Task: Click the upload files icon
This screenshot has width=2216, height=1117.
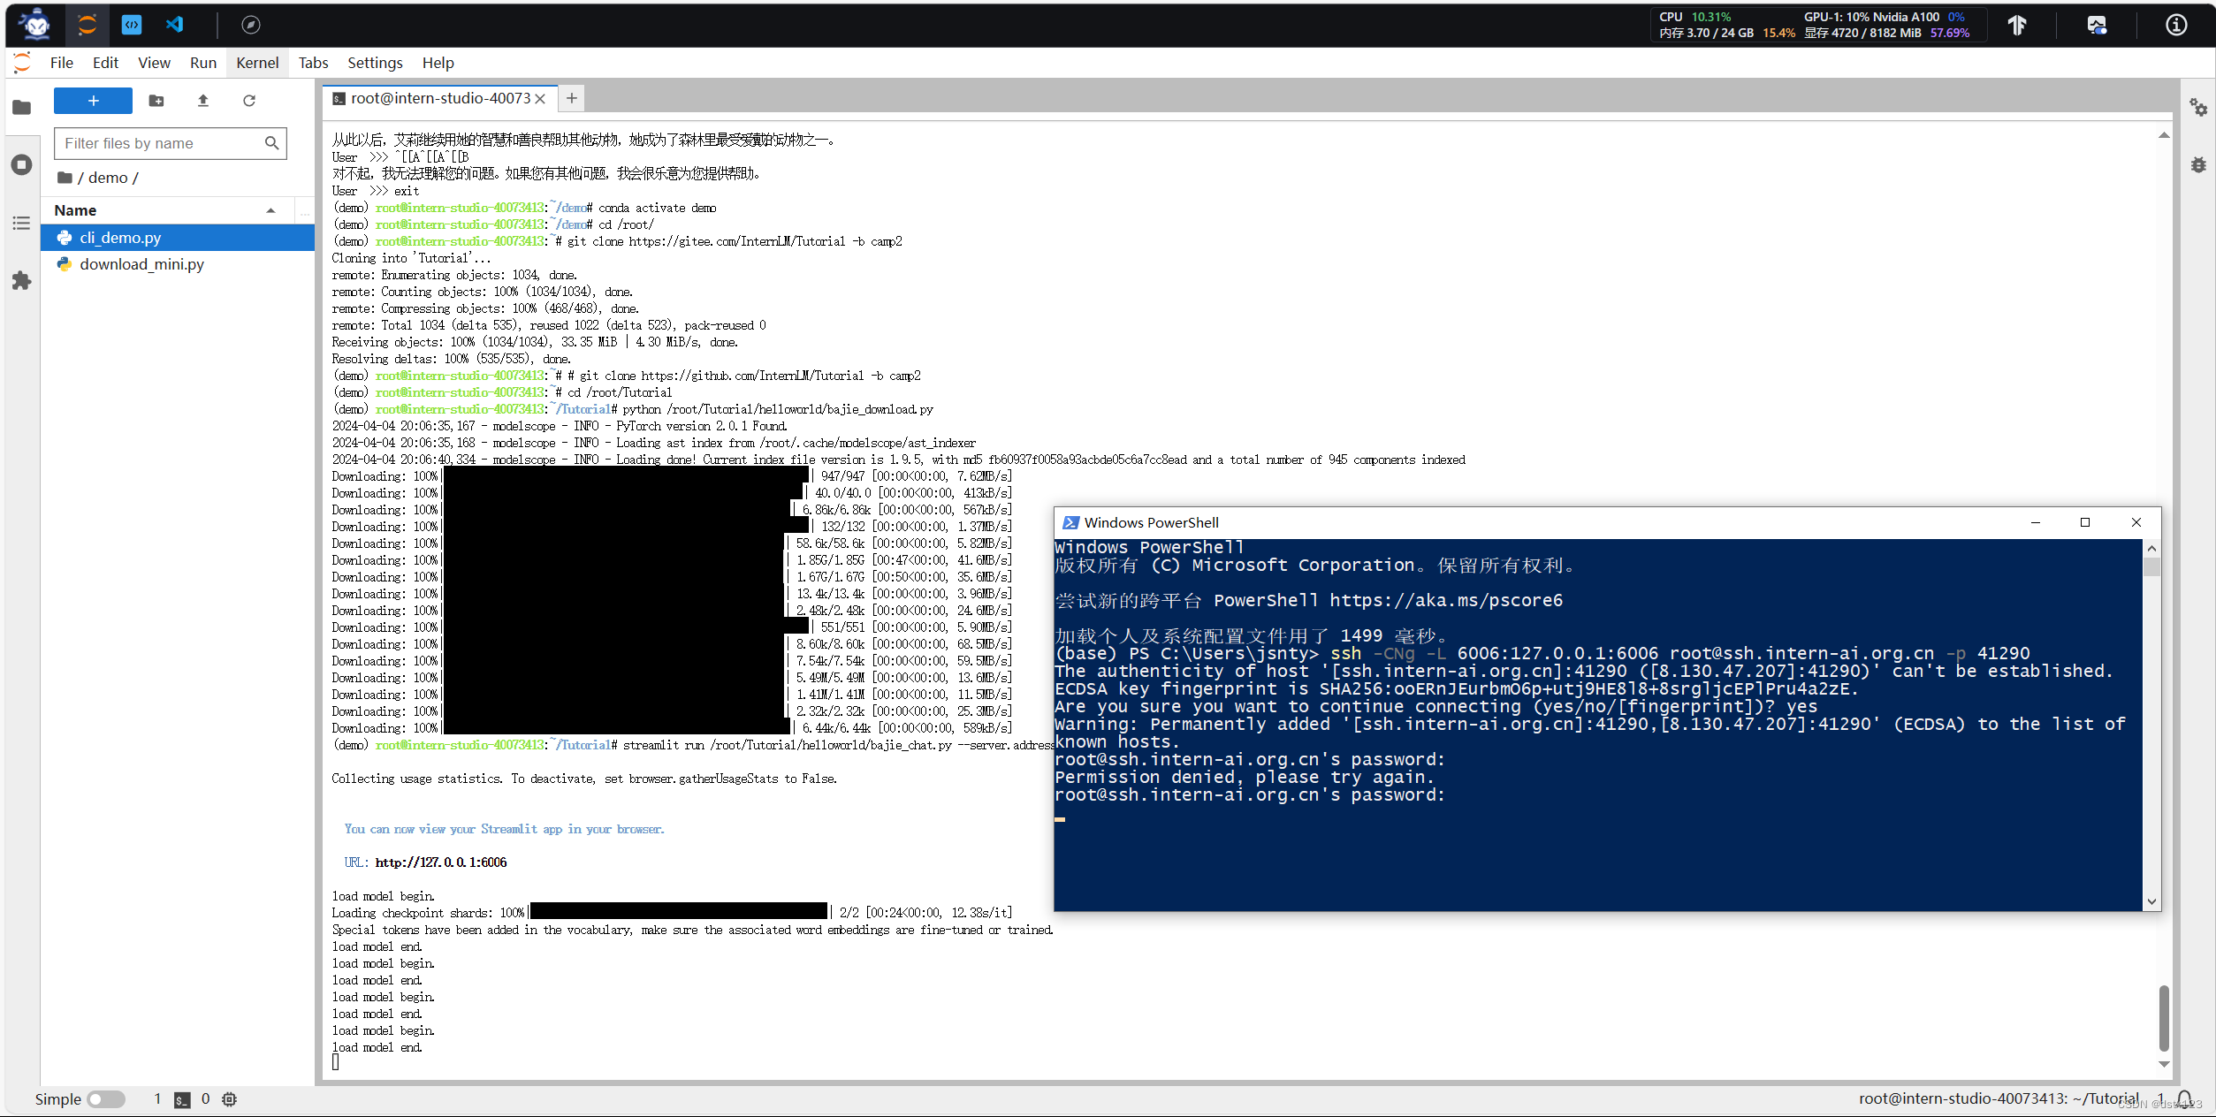Action: point(203,101)
